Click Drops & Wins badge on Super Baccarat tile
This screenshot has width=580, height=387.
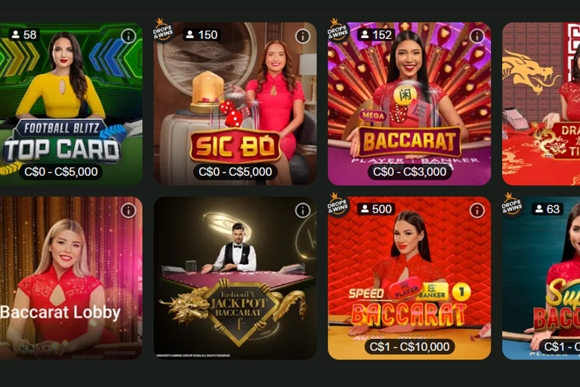[512, 205]
